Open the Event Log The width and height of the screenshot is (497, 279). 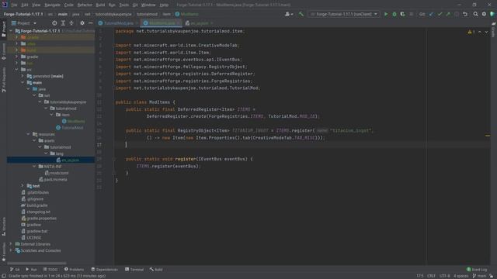[477, 270]
